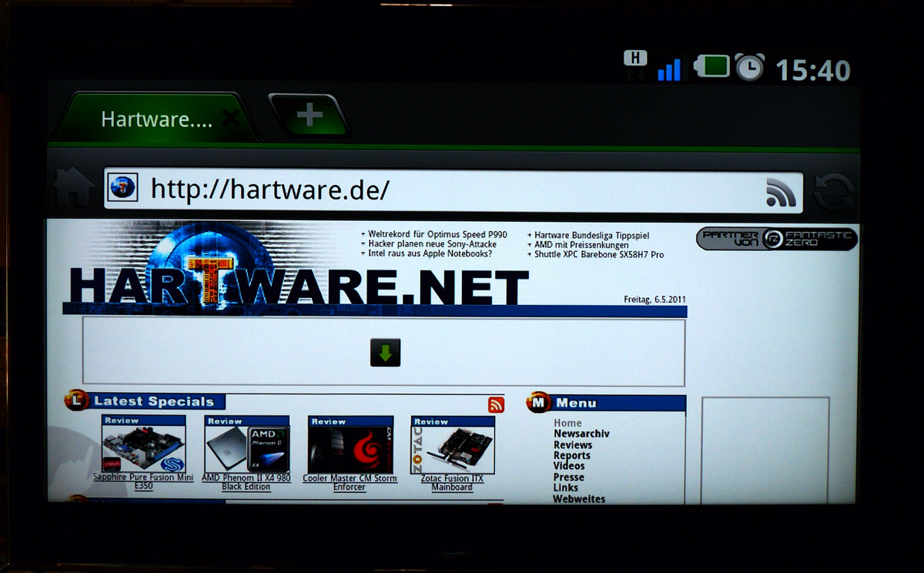Open 'Cooler Master CM Storm Enforcer' text link

click(x=350, y=482)
